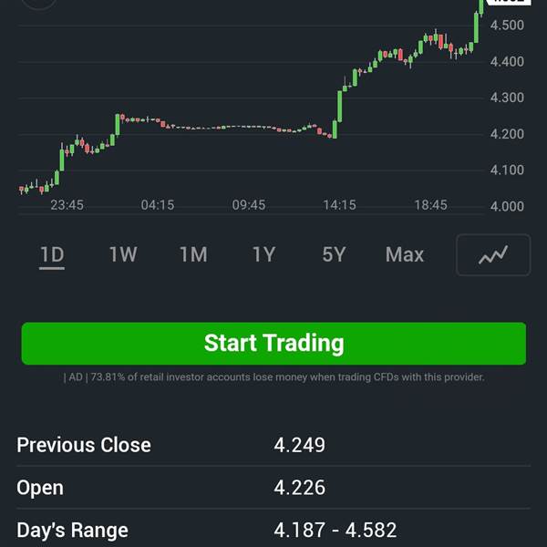
Task: Tap the current price label on chart axis
Action: [509, 2]
